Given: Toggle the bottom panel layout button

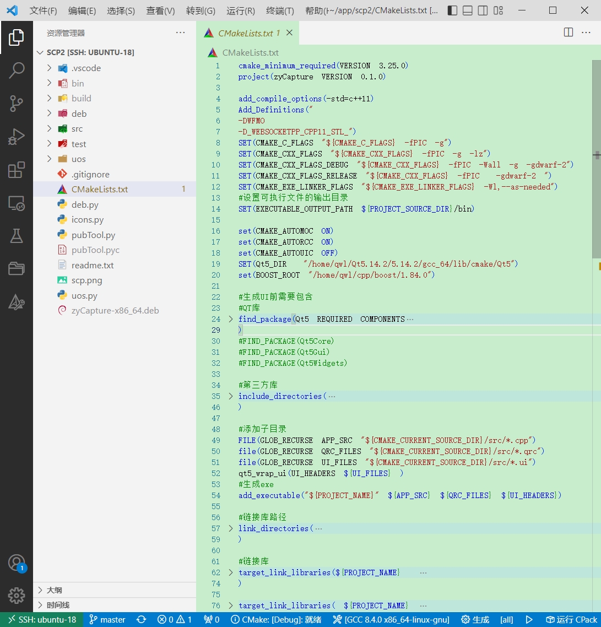Looking at the screenshot, I should pyautogui.click(x=467, y=10).
